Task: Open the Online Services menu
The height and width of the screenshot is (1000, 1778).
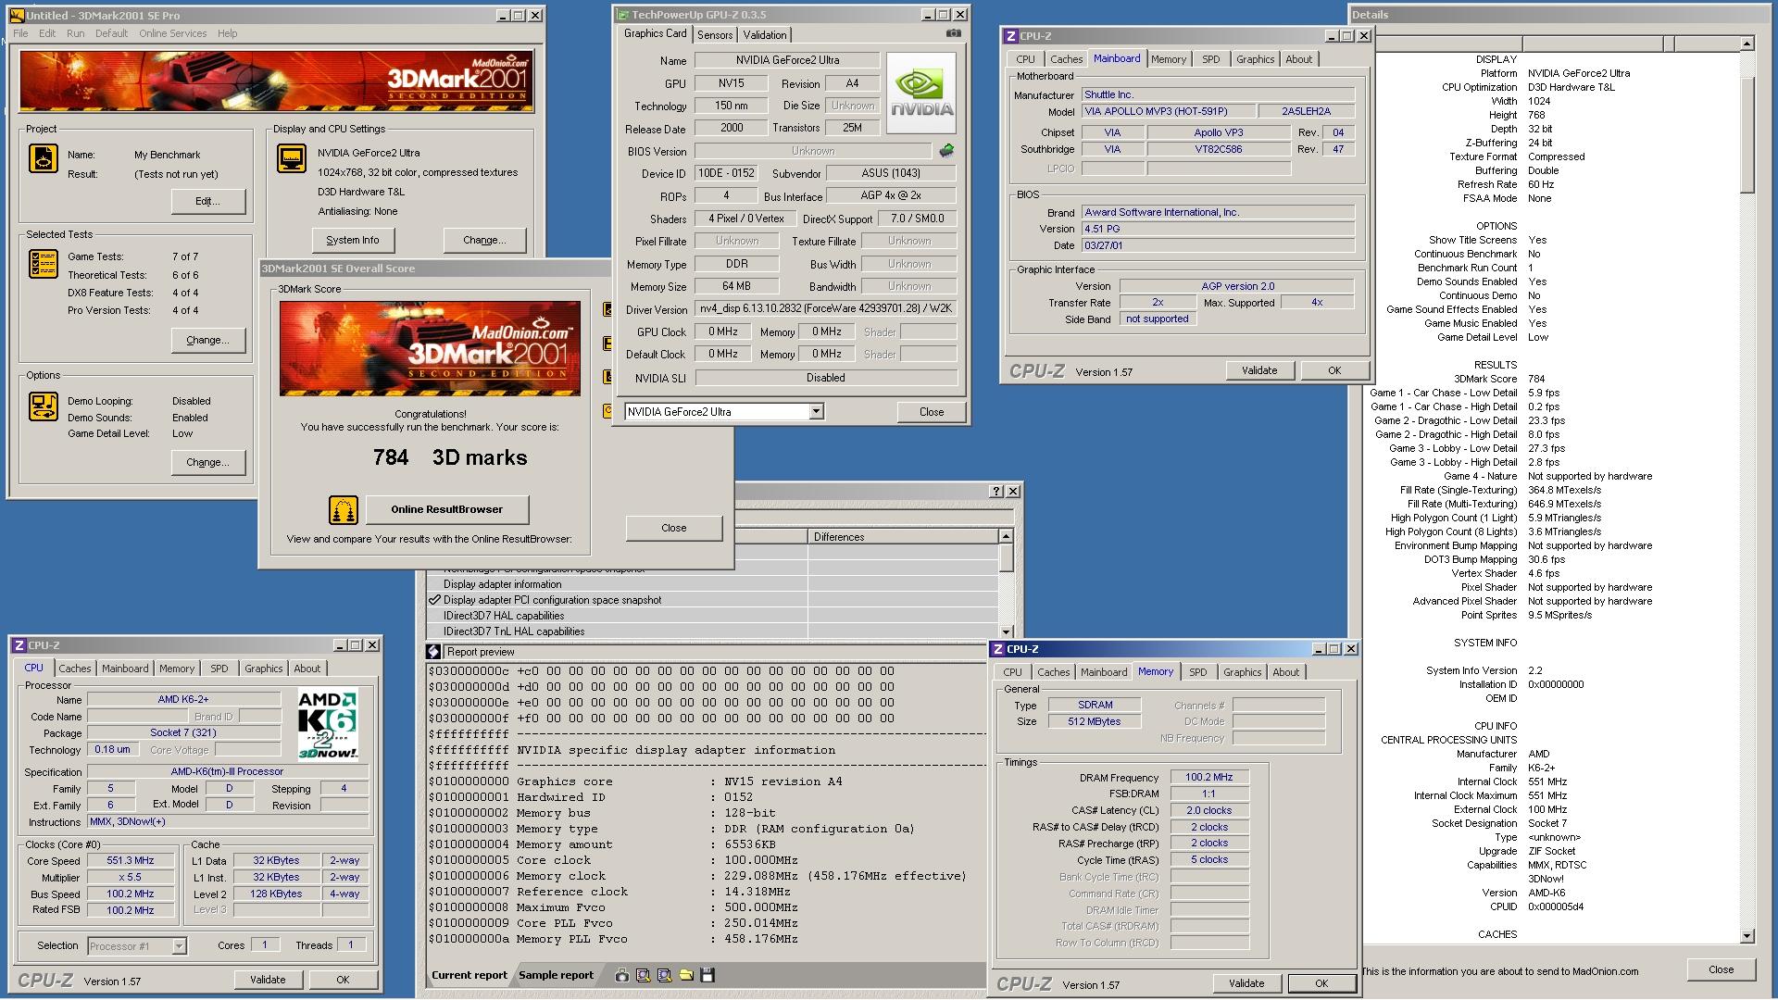Action: [x=173, y=33]
